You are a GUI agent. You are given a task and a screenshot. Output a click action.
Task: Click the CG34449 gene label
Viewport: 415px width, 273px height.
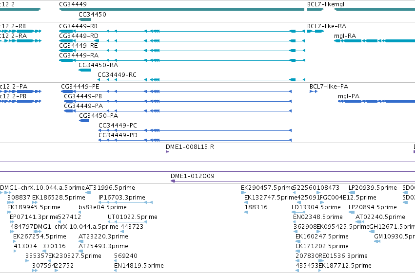coord(73,4)
